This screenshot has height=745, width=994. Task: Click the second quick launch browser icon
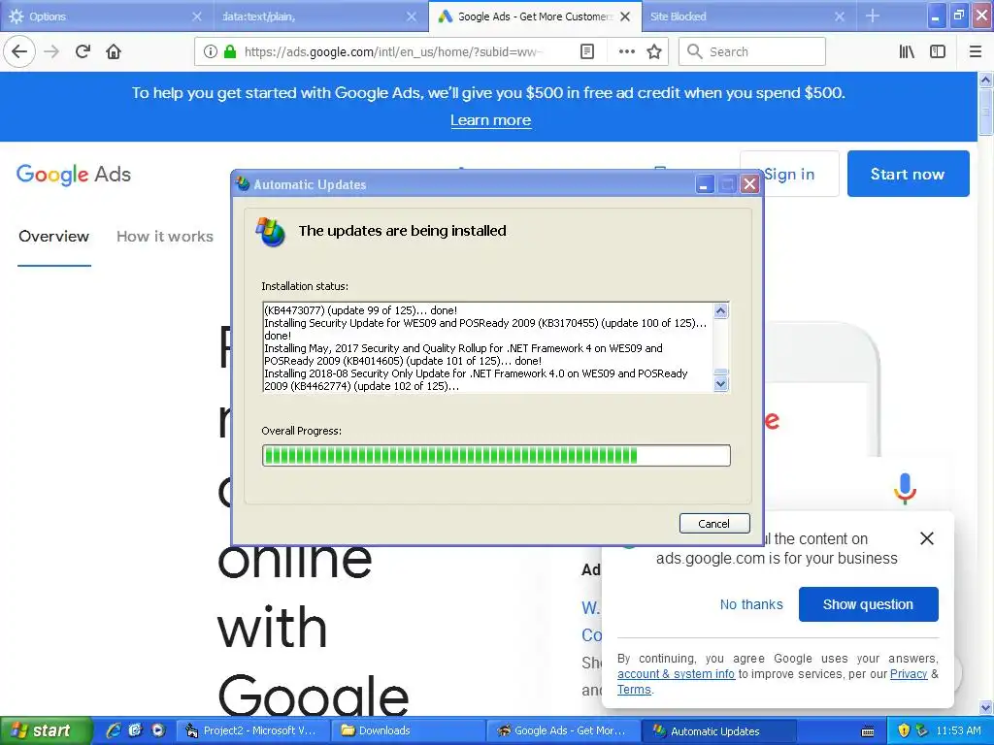click(x=136, y=730)
